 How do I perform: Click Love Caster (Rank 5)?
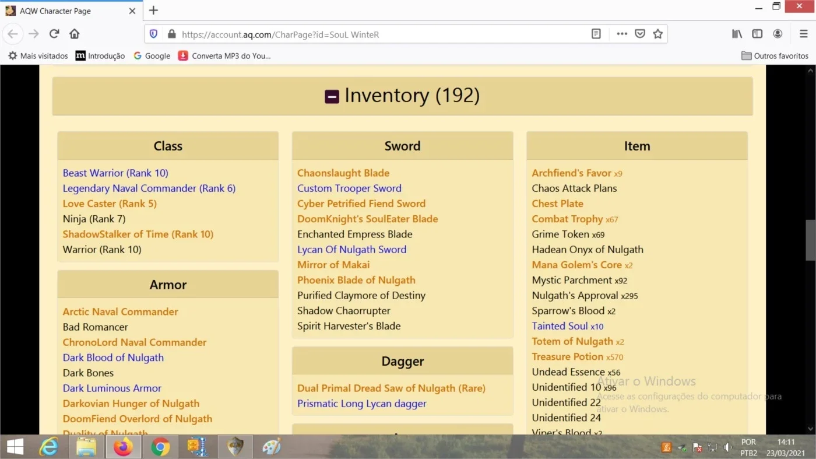coord(110,204)
